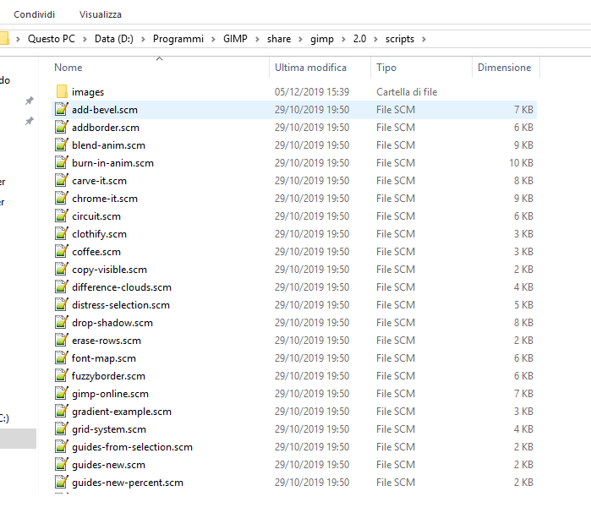Sort files by the Tipo column
Image resolution: width=591 pixels, height=513 pixels.
click(386, 68)
